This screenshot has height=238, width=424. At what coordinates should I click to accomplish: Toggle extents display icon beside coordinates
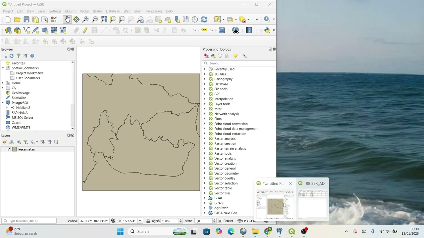(113, 221)
